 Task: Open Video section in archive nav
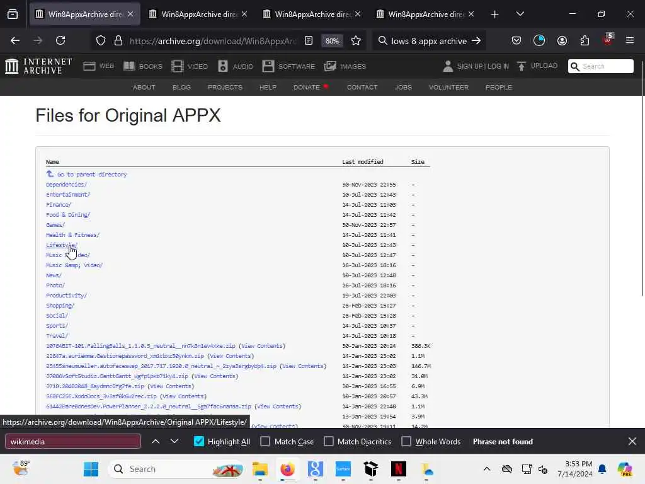click(x=189, y=66)
